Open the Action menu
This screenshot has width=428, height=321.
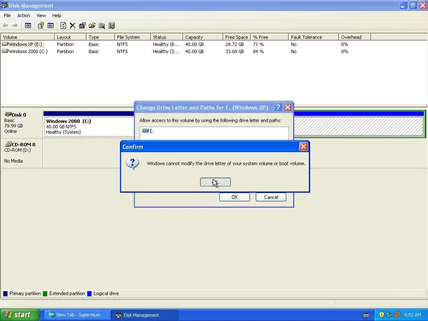click(x=23, y=15)
